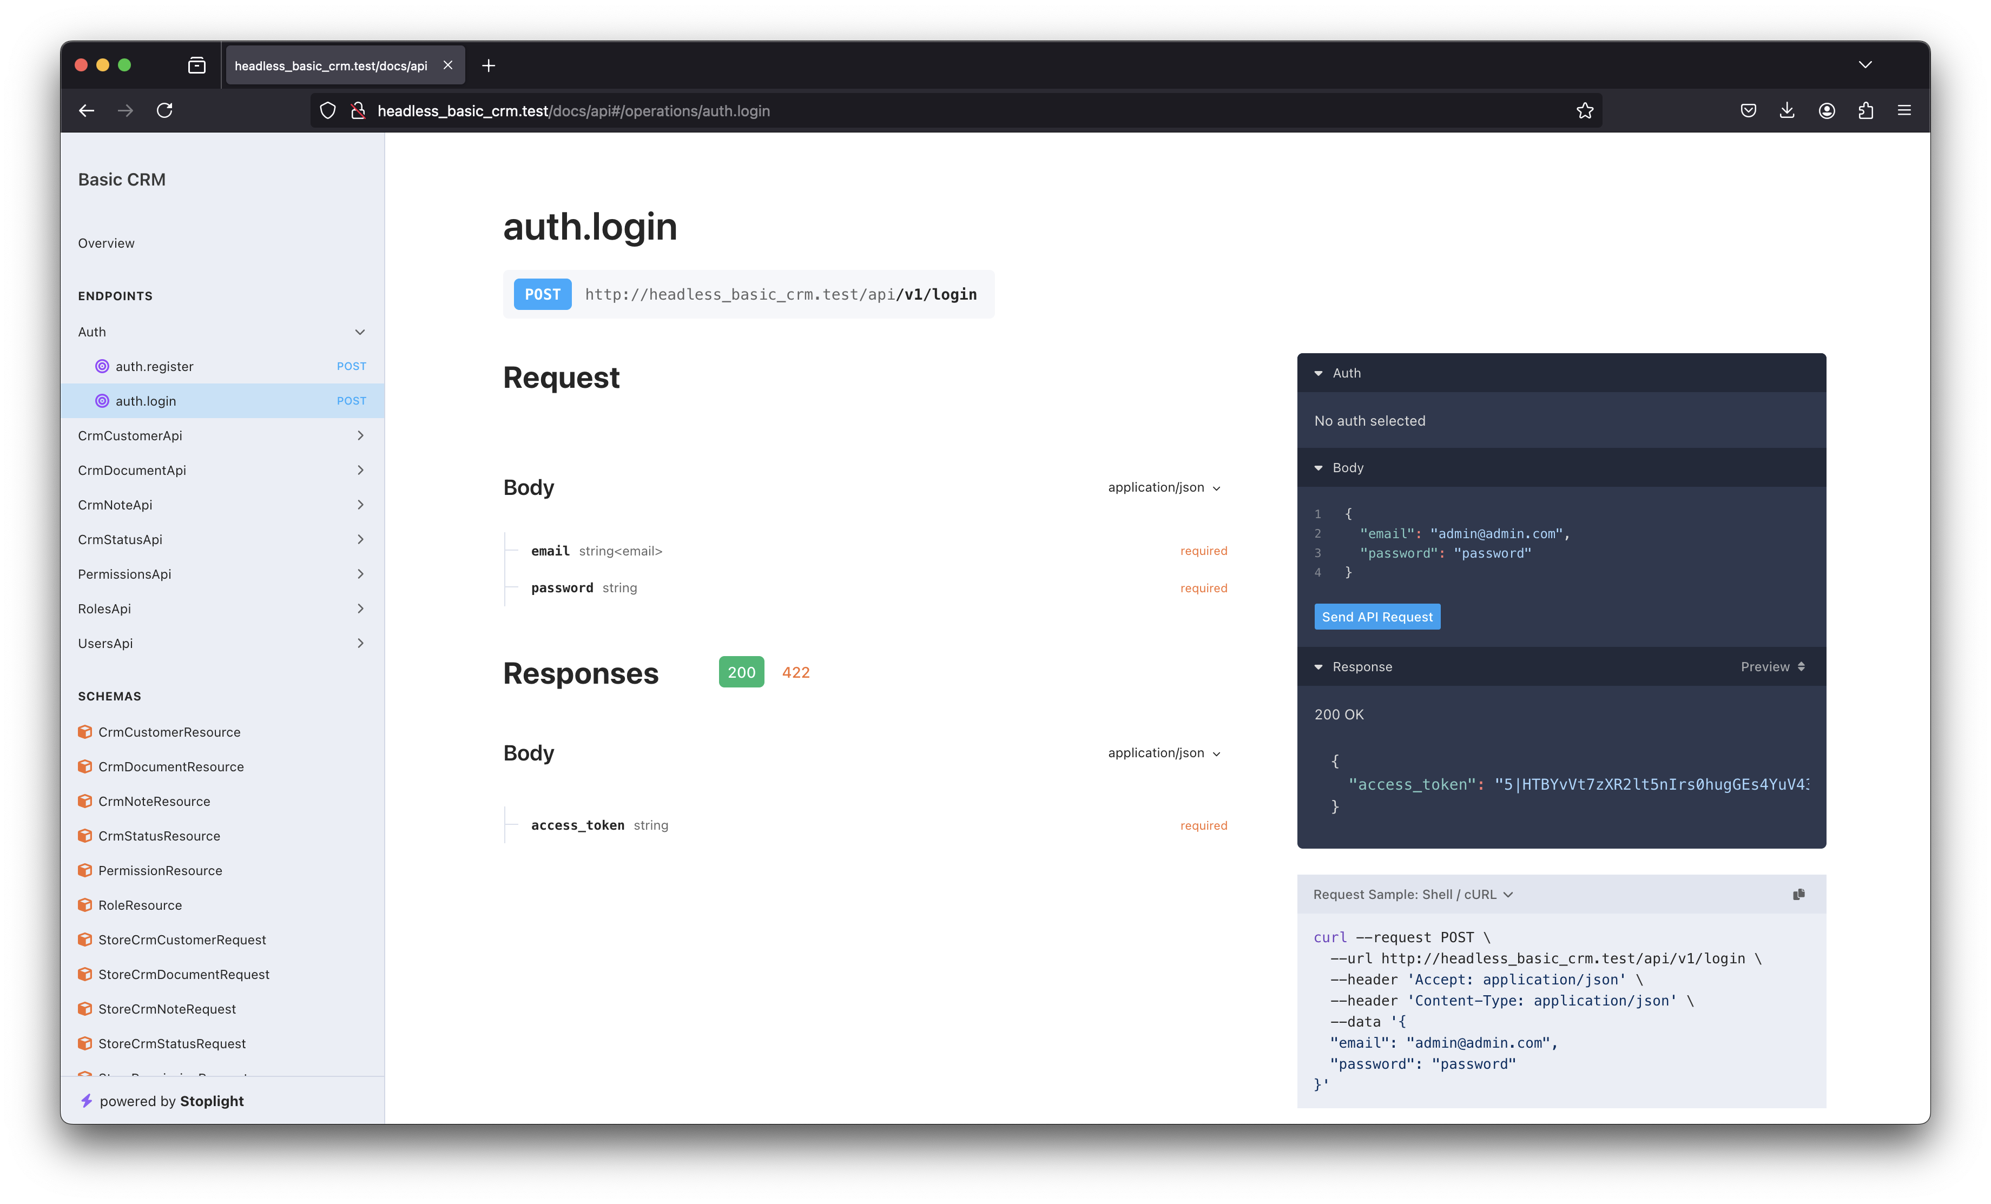Change the Response Preview mode selector

[x=1772, y=667]
